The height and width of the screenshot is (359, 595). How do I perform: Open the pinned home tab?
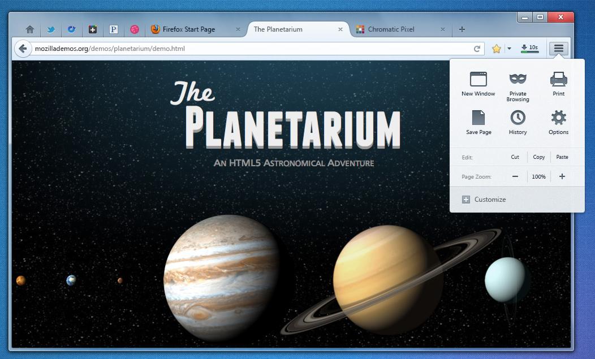click(30, 29)
